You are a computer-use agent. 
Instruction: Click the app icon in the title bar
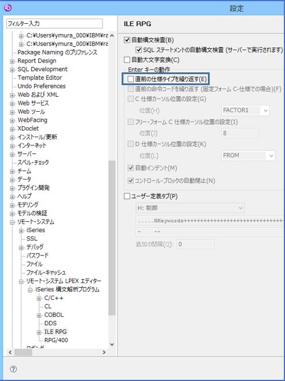(8, 8)
